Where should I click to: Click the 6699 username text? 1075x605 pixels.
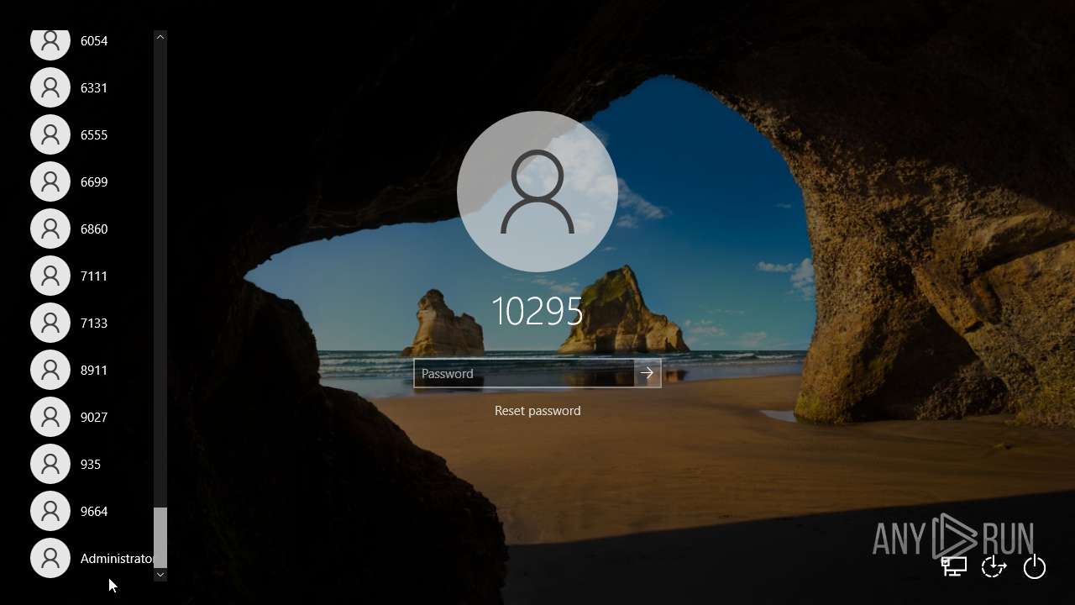coord(94,181)
